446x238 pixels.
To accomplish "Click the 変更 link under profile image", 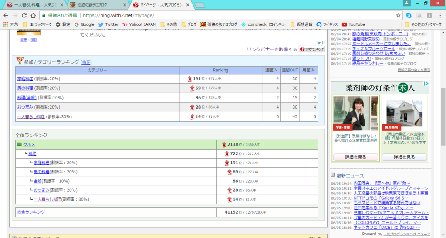I will [x=24, y=40].
